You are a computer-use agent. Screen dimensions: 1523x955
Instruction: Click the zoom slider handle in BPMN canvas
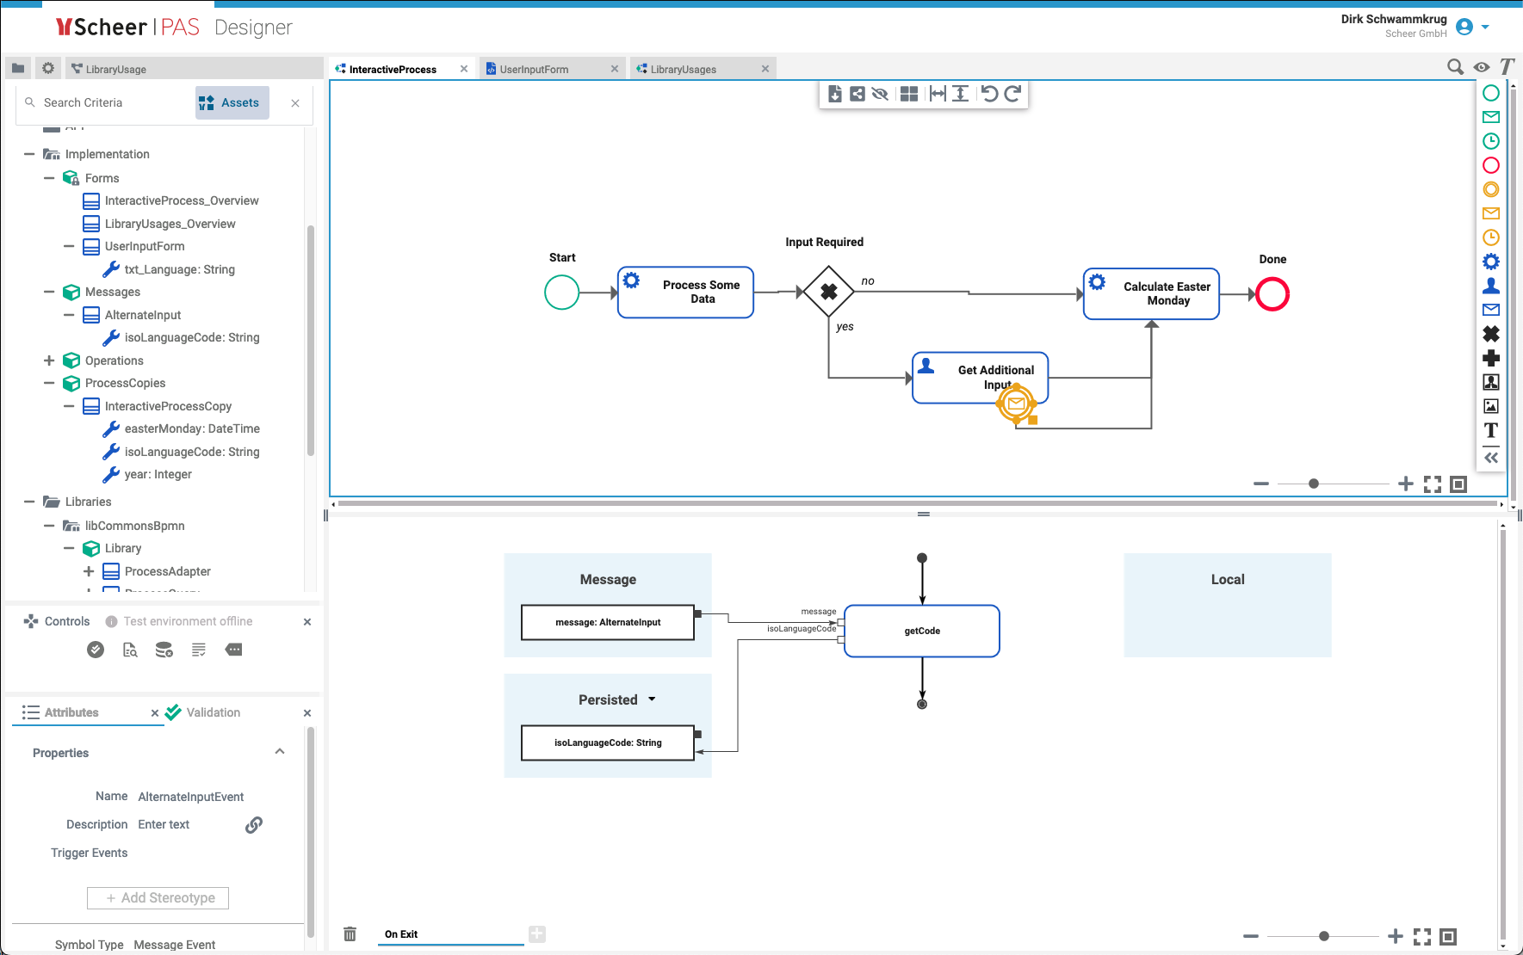click(1314, 484)
